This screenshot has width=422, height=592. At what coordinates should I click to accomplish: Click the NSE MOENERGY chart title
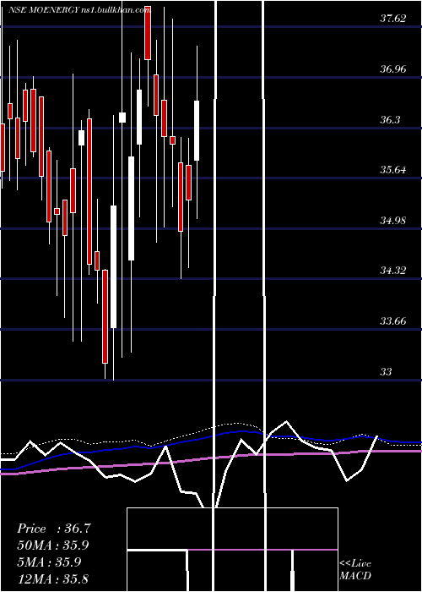79,10
